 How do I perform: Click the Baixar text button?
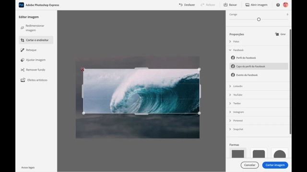(x=233, y=5)
